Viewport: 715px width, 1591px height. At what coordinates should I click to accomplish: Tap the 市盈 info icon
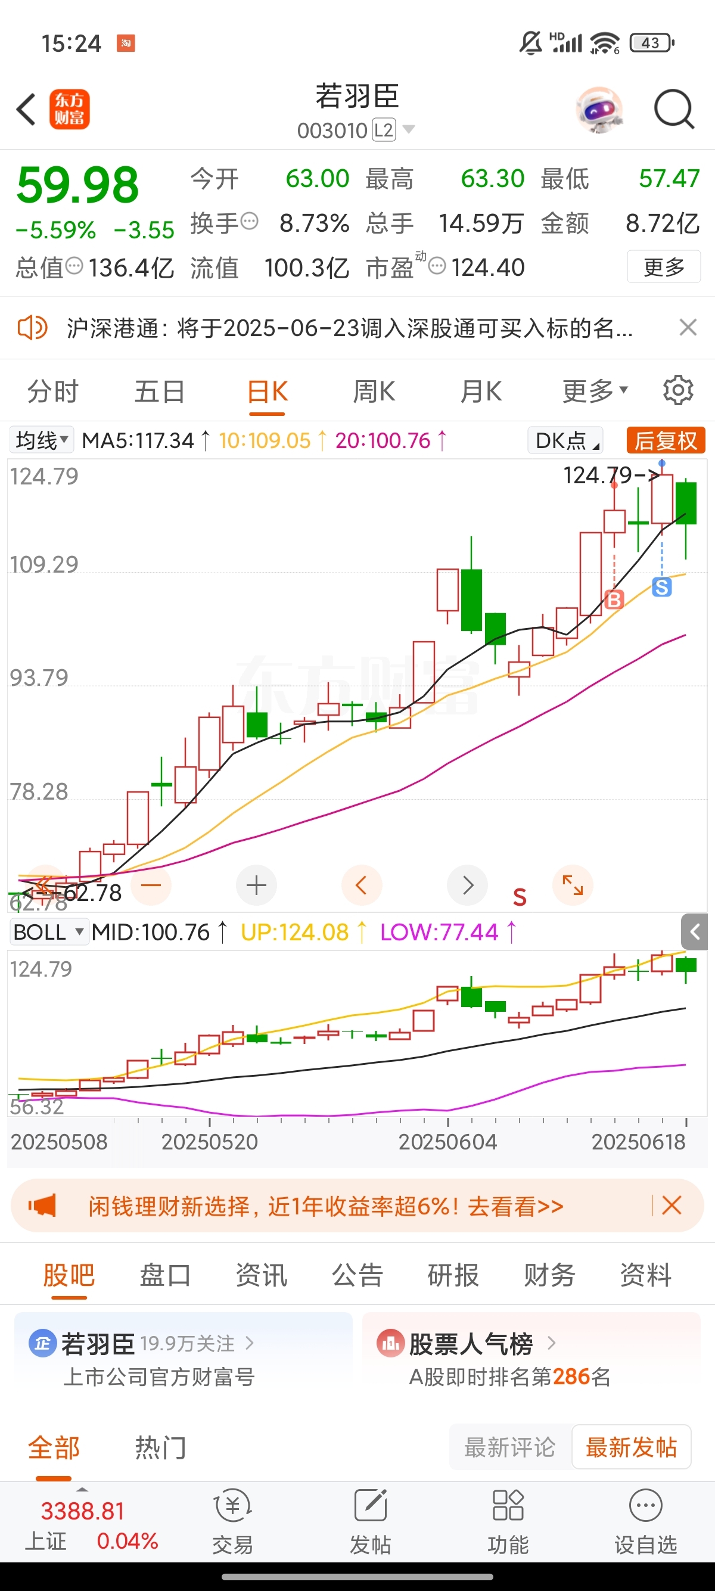437,266
